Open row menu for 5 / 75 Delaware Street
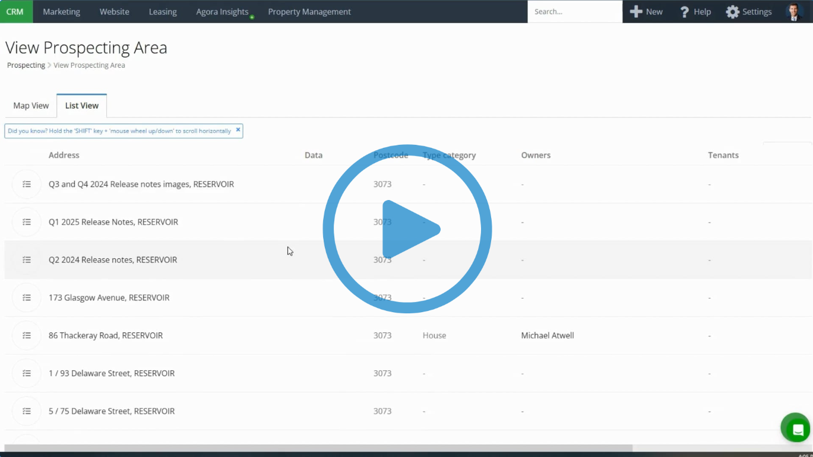This screenshot has height=457, width=813. [27, 411]
